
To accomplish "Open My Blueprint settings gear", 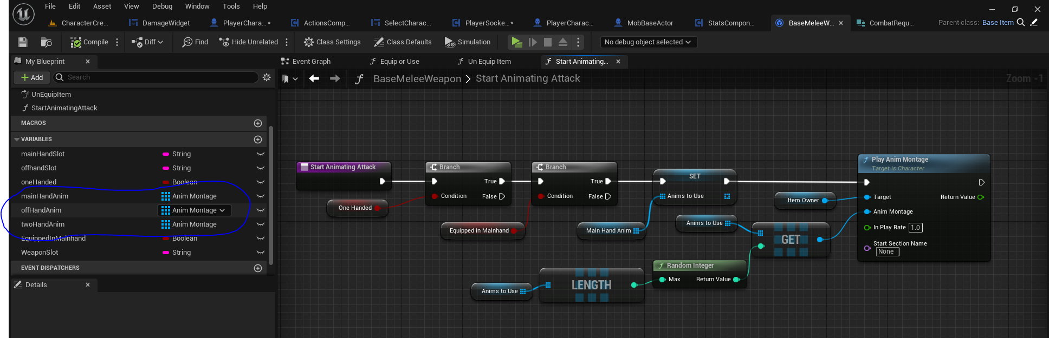I will 267,77.
